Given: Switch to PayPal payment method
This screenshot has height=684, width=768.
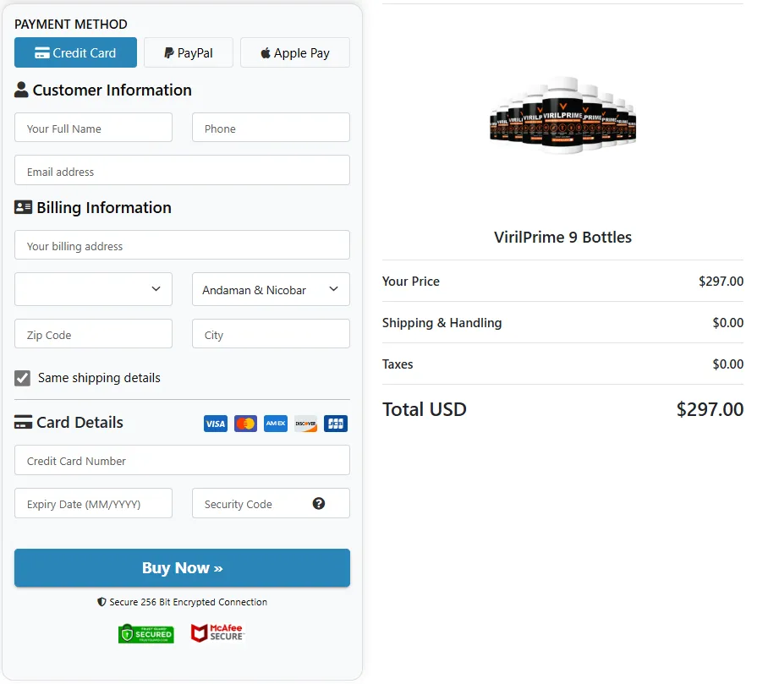Looking at the screenshot, I should pyautogui.click(x=189, y=52).
